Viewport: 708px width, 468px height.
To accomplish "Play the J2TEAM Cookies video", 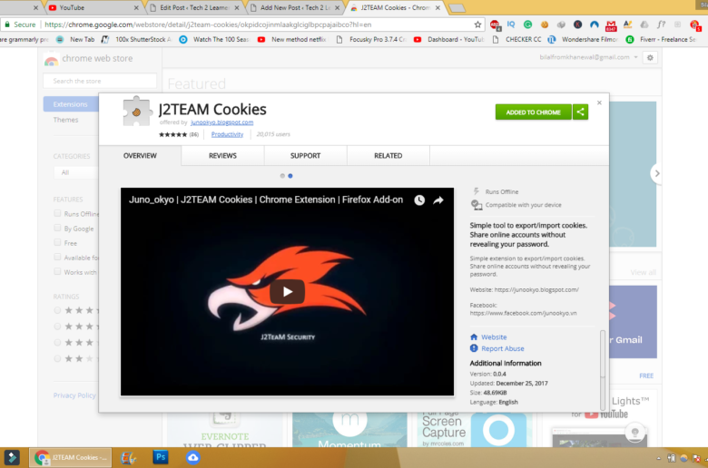I will click(287, 292).
